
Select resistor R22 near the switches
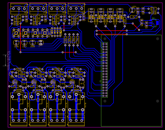96,21
